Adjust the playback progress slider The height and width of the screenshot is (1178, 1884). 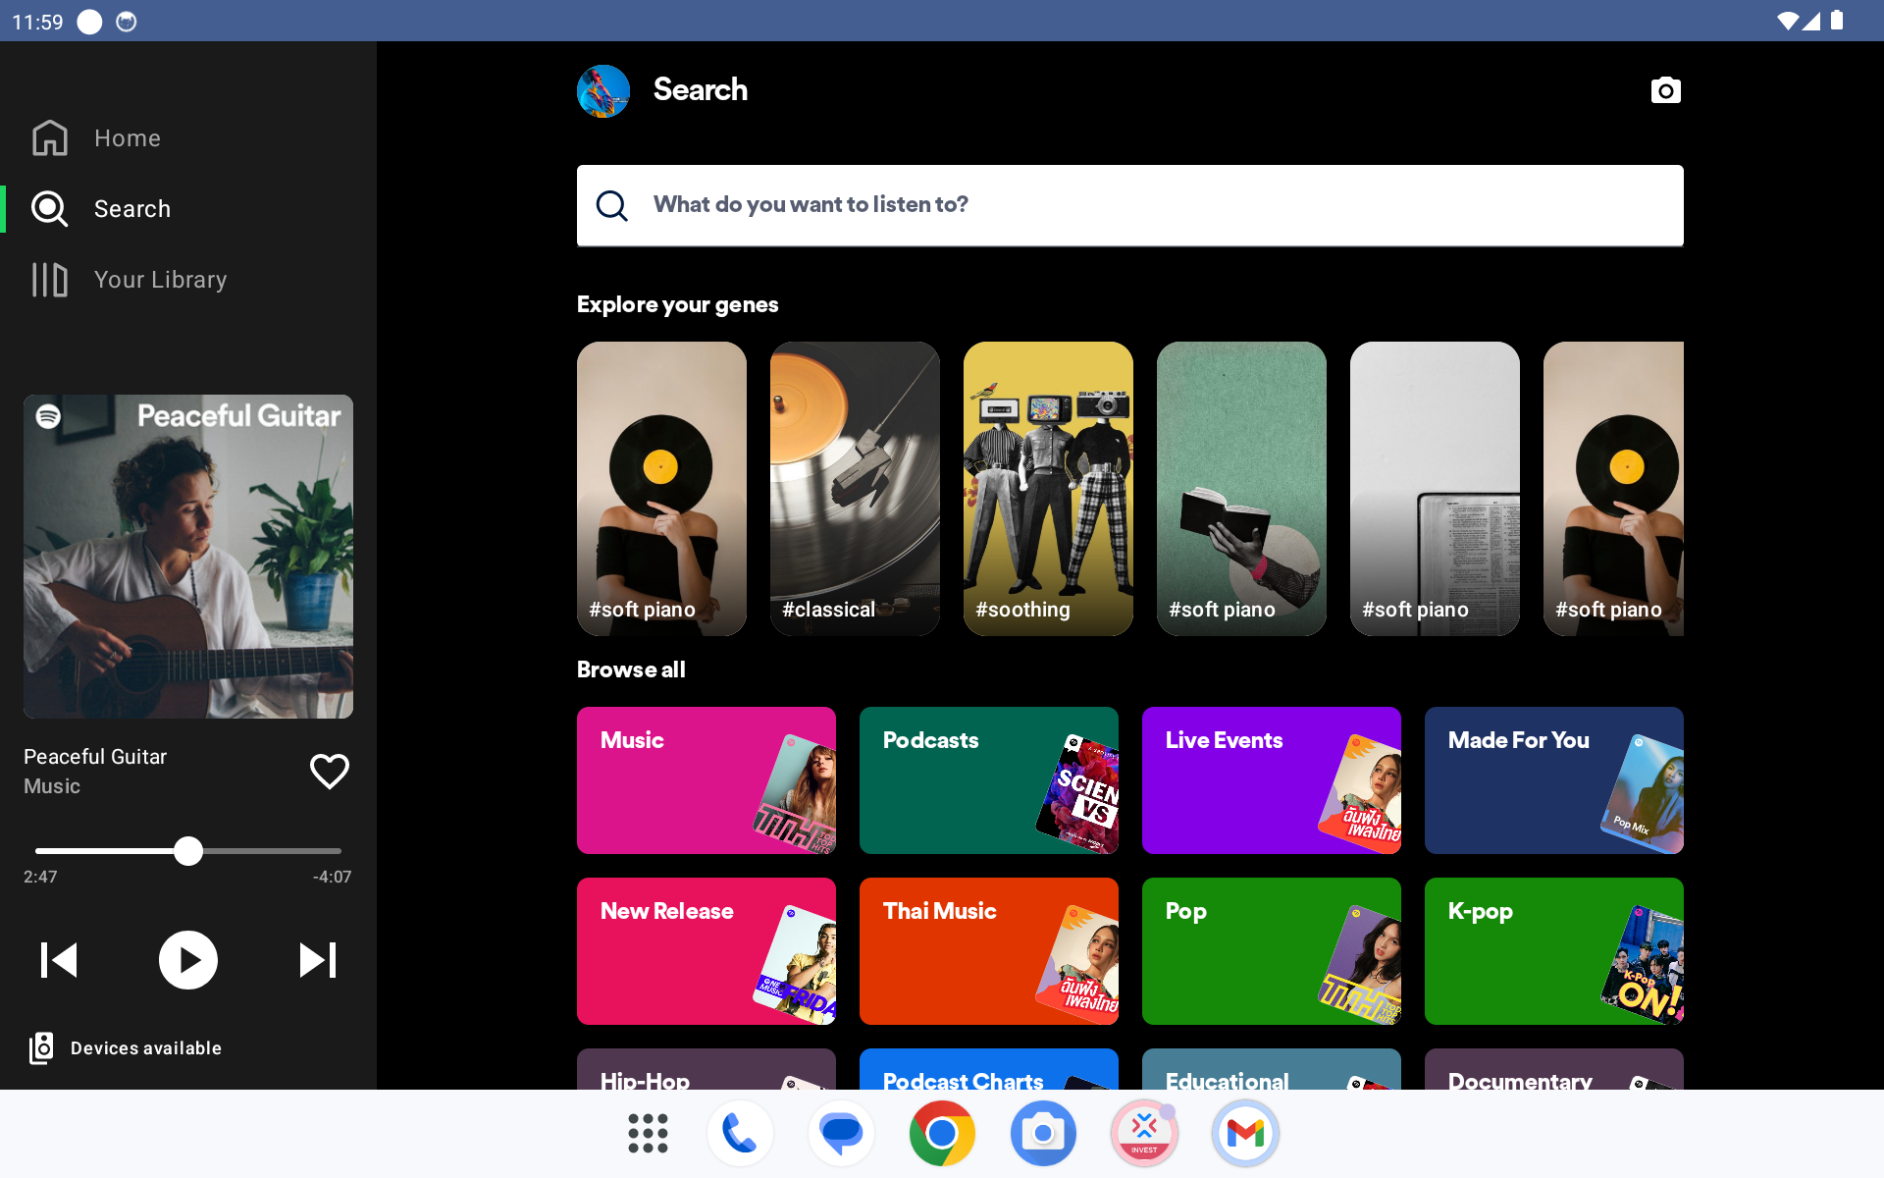tap(188, 851)
